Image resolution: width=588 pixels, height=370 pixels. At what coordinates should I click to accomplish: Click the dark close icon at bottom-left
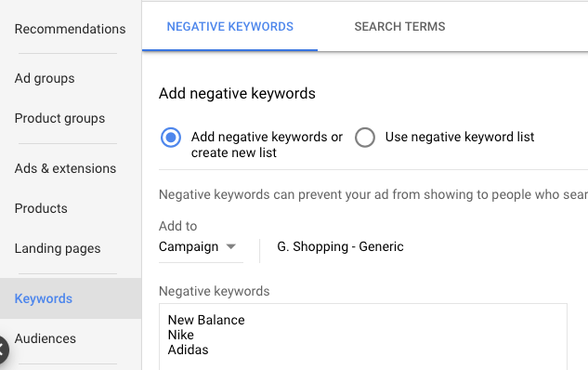tap(2, 350)
